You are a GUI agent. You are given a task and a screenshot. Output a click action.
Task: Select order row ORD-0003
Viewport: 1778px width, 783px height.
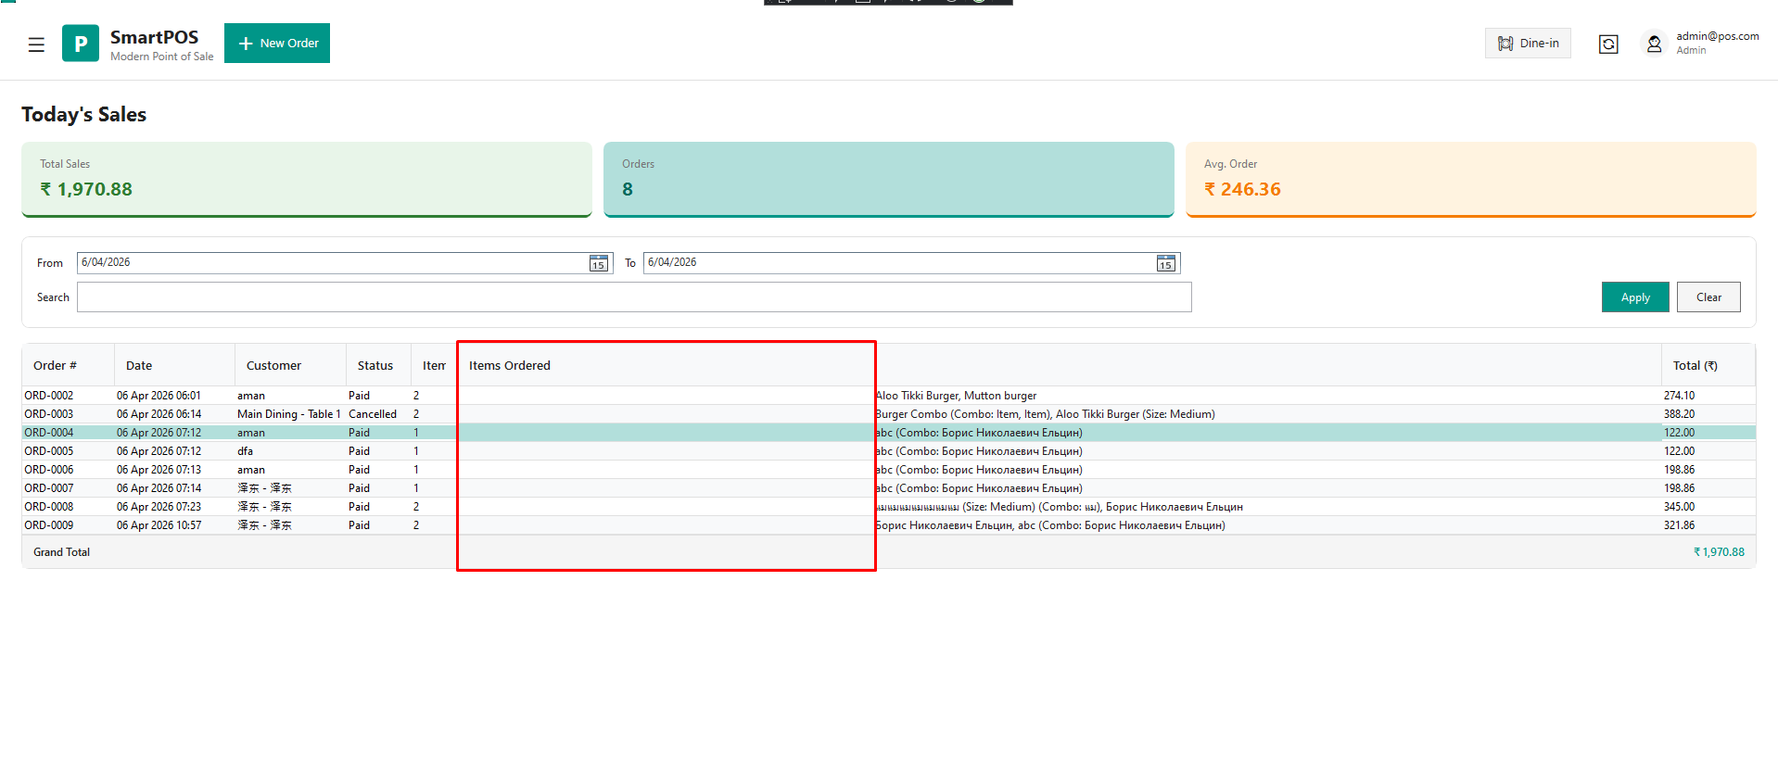pyautogui.click(x=49, y=414)
